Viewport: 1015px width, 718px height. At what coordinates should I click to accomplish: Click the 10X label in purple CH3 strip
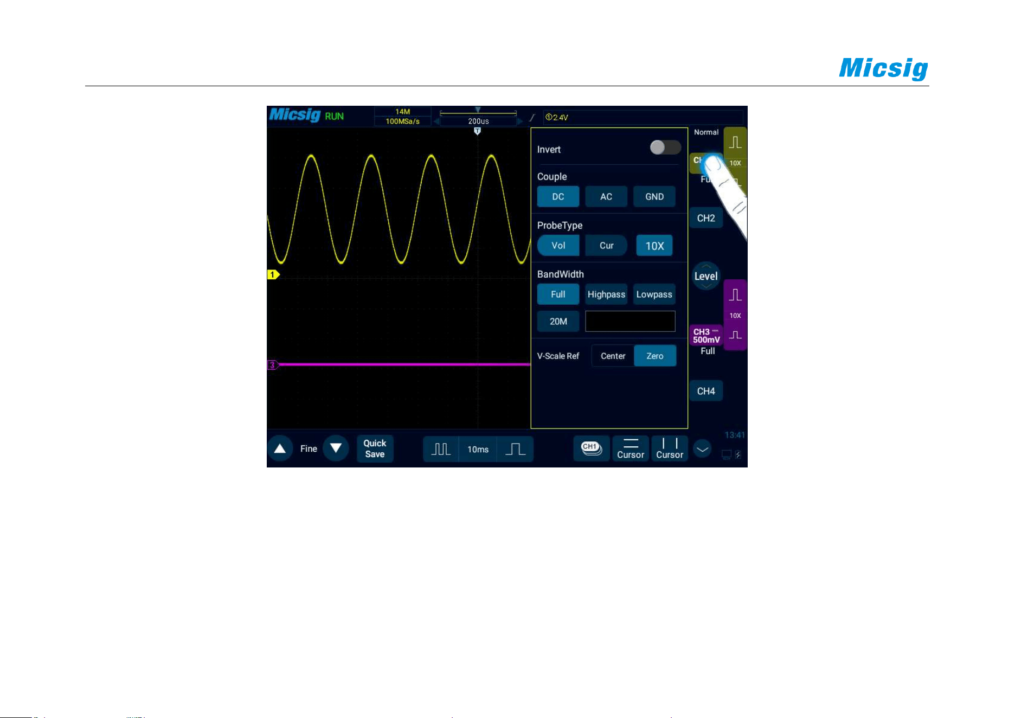coord(735,316)
